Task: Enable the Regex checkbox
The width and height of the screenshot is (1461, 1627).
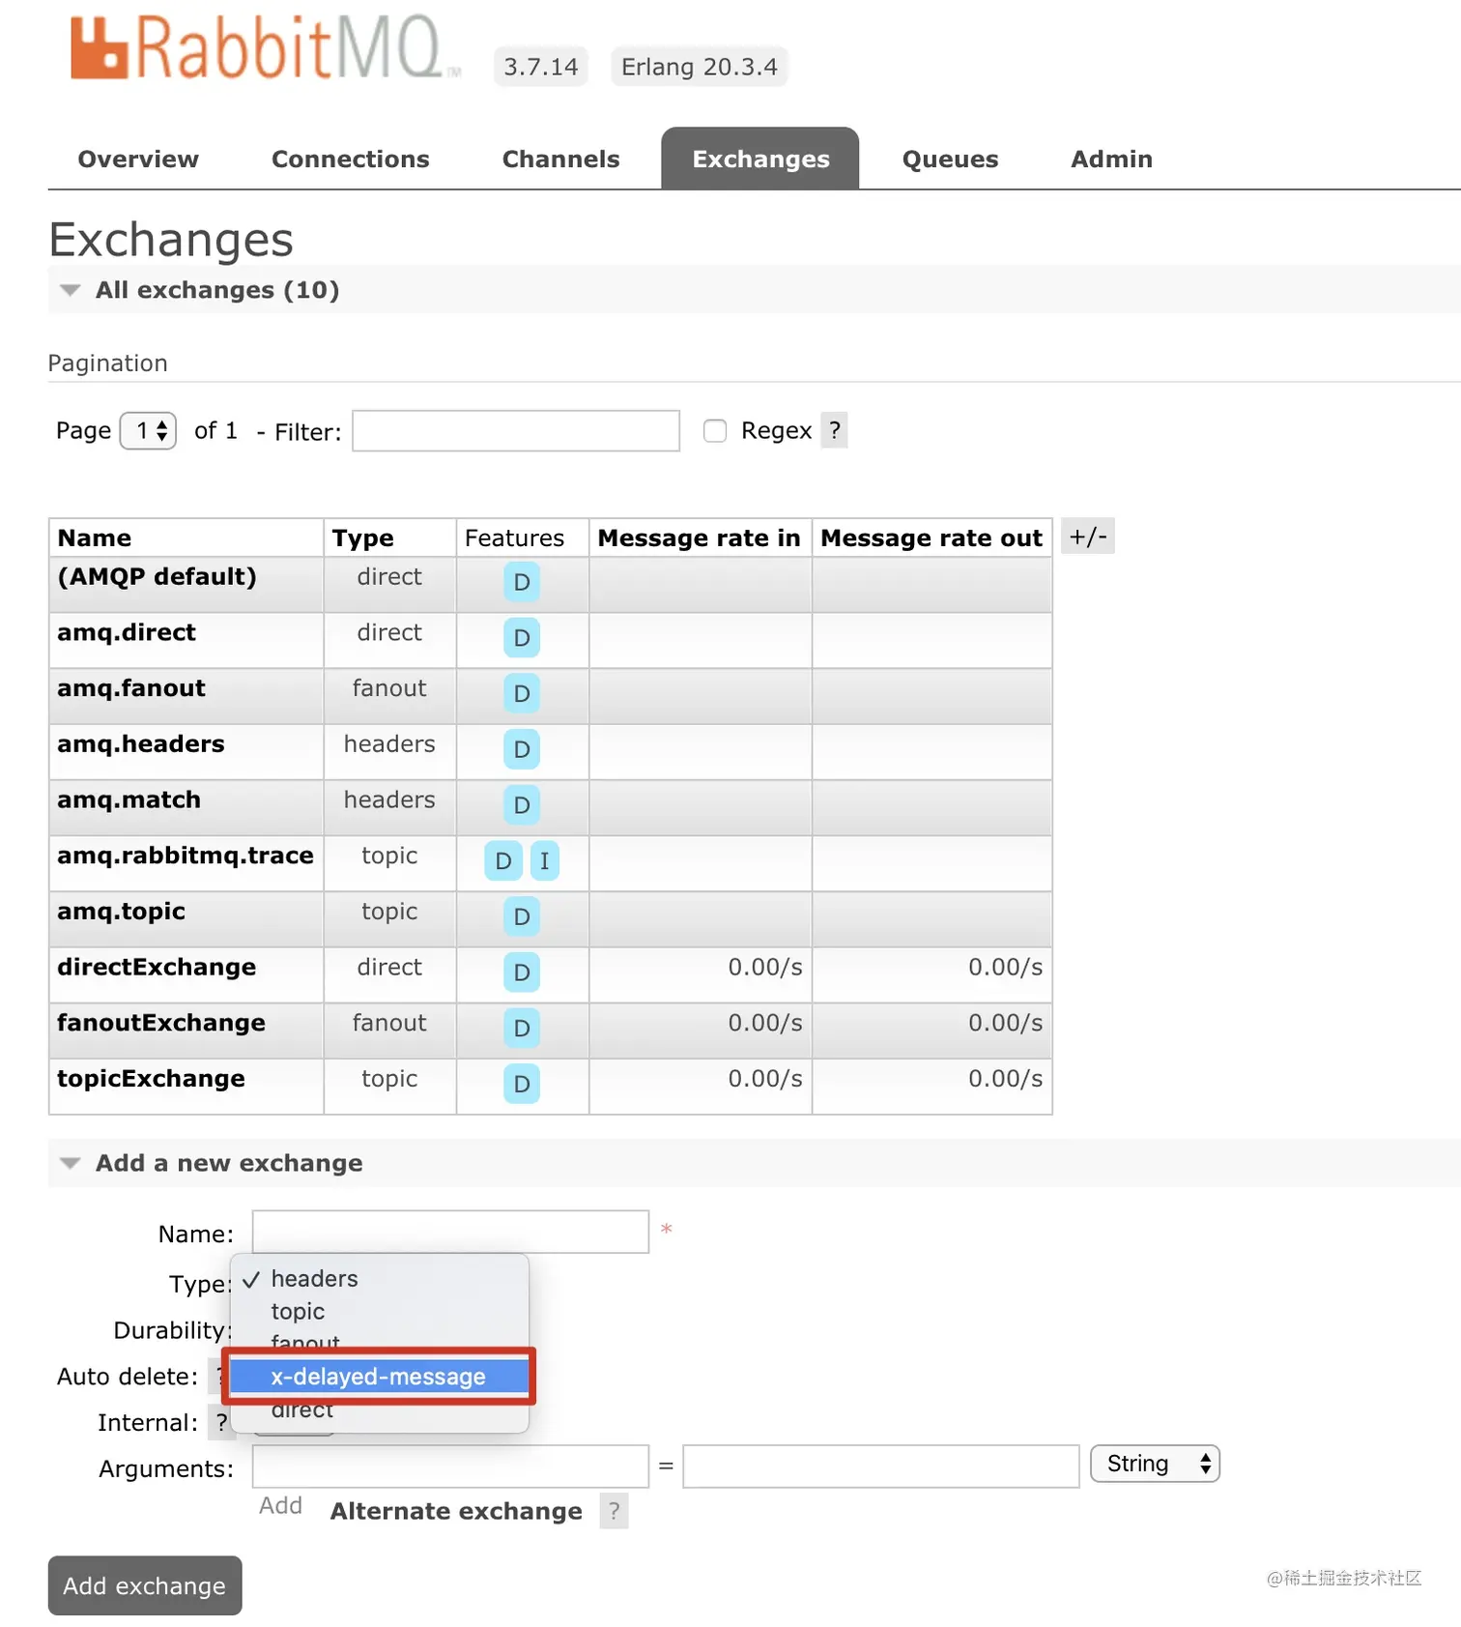Action: click(x=715, y=431)
